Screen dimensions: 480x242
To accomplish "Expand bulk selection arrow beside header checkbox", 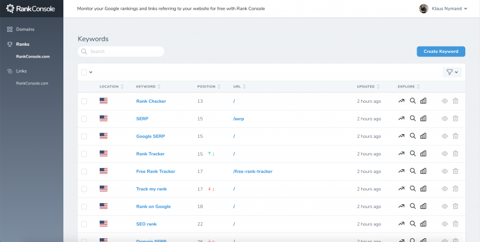I will [91, 72].
